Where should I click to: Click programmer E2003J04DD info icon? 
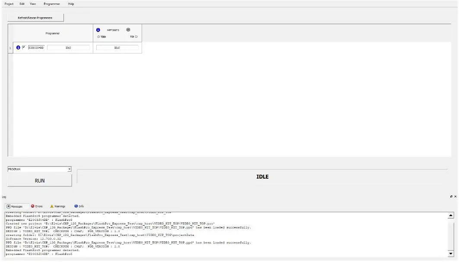(18, 47)
